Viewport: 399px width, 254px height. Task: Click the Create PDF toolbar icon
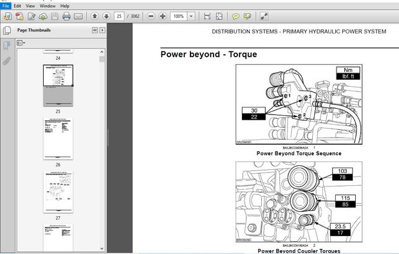click(x=19, y=17)
